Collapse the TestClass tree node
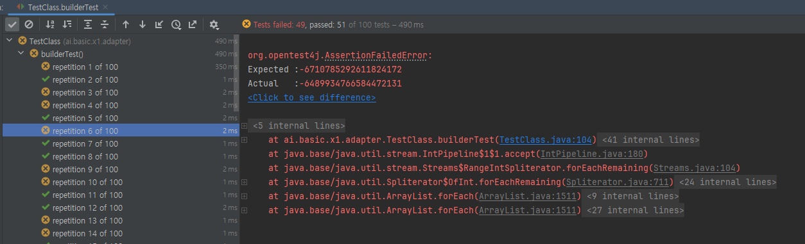Viewport: 805px width, 244px height. tap(9, 41)
